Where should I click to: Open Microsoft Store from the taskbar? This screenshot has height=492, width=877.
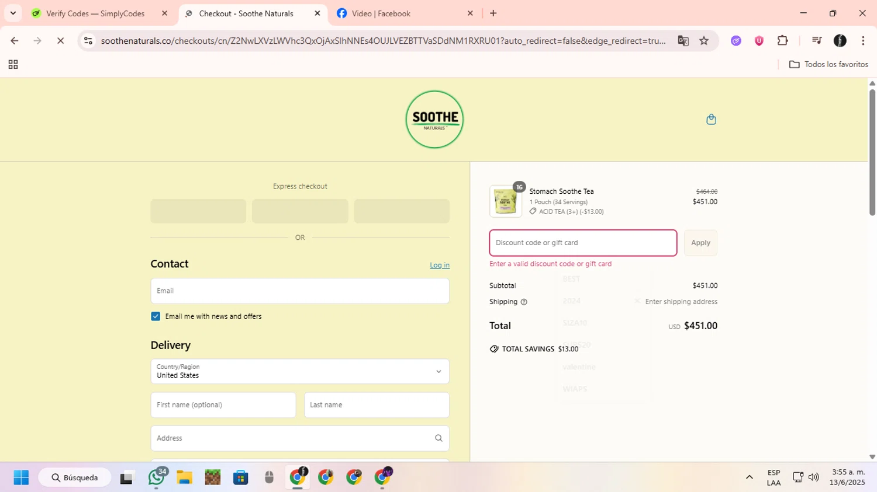click(x=240, y=477)
